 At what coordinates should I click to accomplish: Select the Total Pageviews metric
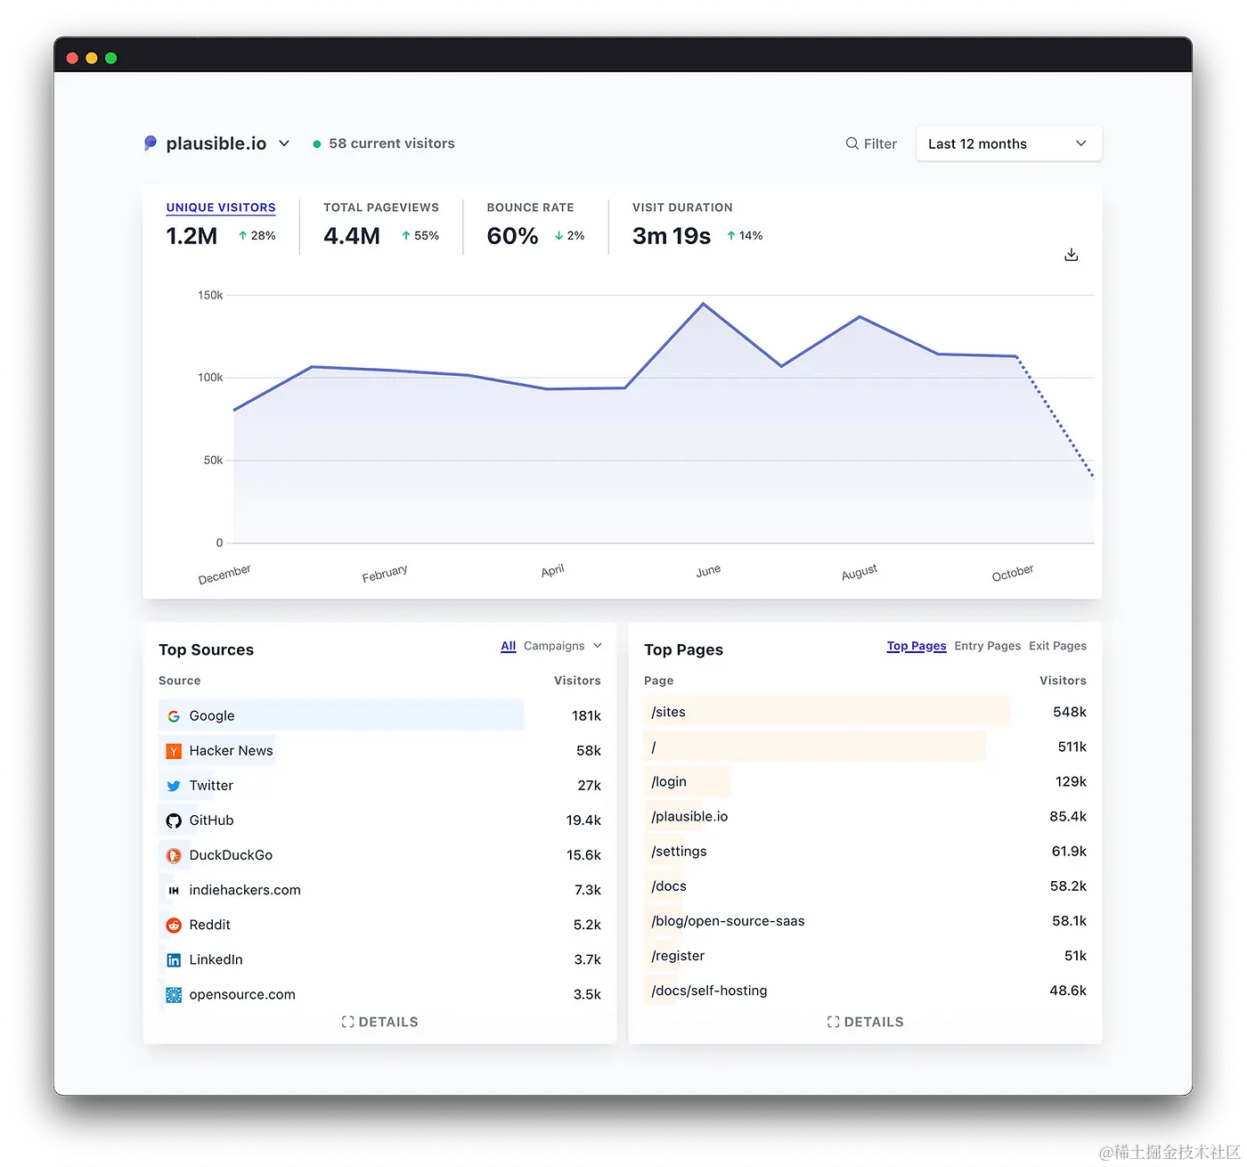tap(381, 208)
